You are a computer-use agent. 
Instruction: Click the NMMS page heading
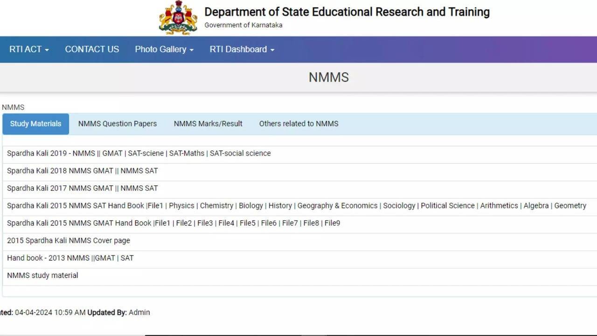pos(329,77)
